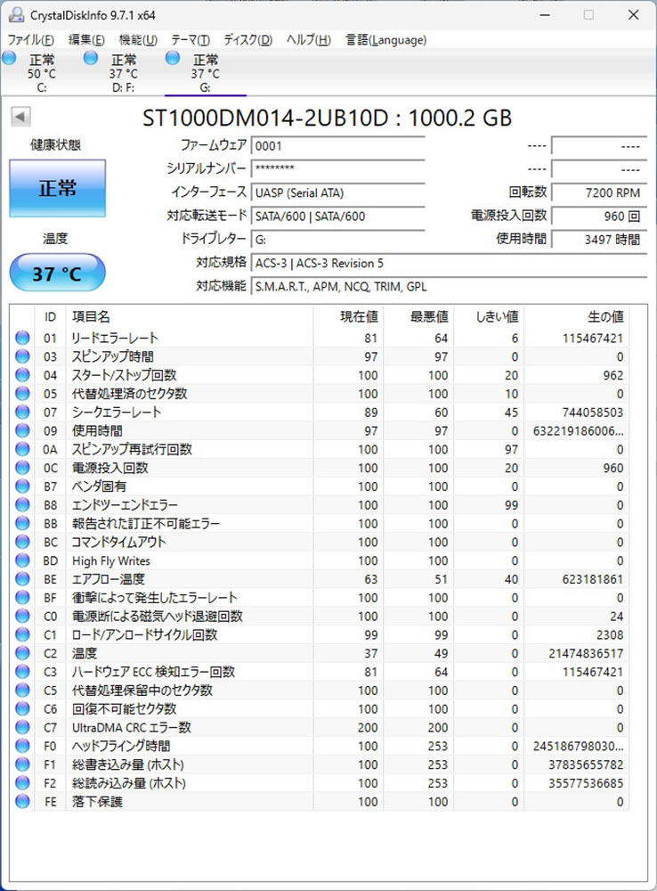Click the D: F: drive status orb

(91, 59)
